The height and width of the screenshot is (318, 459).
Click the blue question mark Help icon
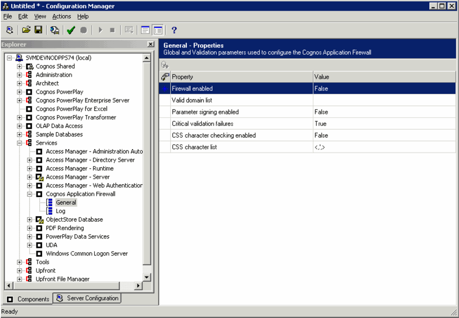[174, 30]
